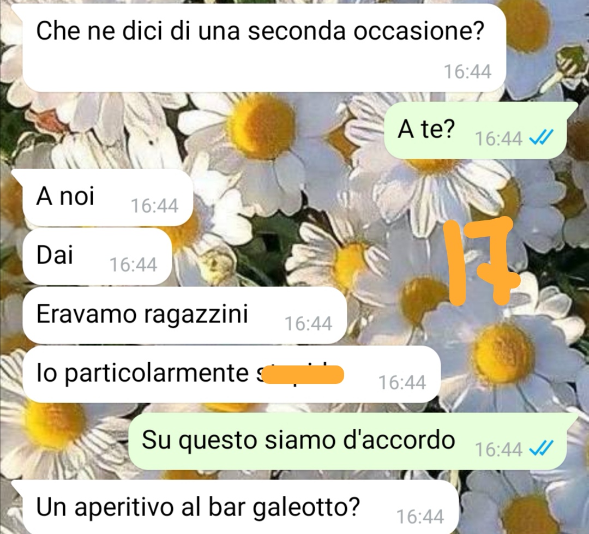This screenshot has height=534, width=589.
Task: Select the message 'Che ne dici di una seconda occasione?'
Action: tap(264, 47)
